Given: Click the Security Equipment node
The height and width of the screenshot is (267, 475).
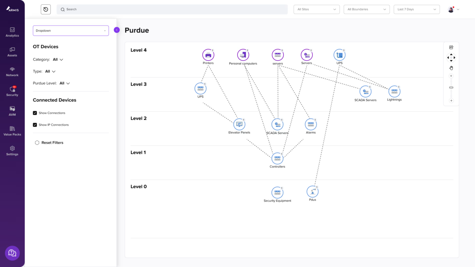Looking at the screenshot, I should 277,192.
